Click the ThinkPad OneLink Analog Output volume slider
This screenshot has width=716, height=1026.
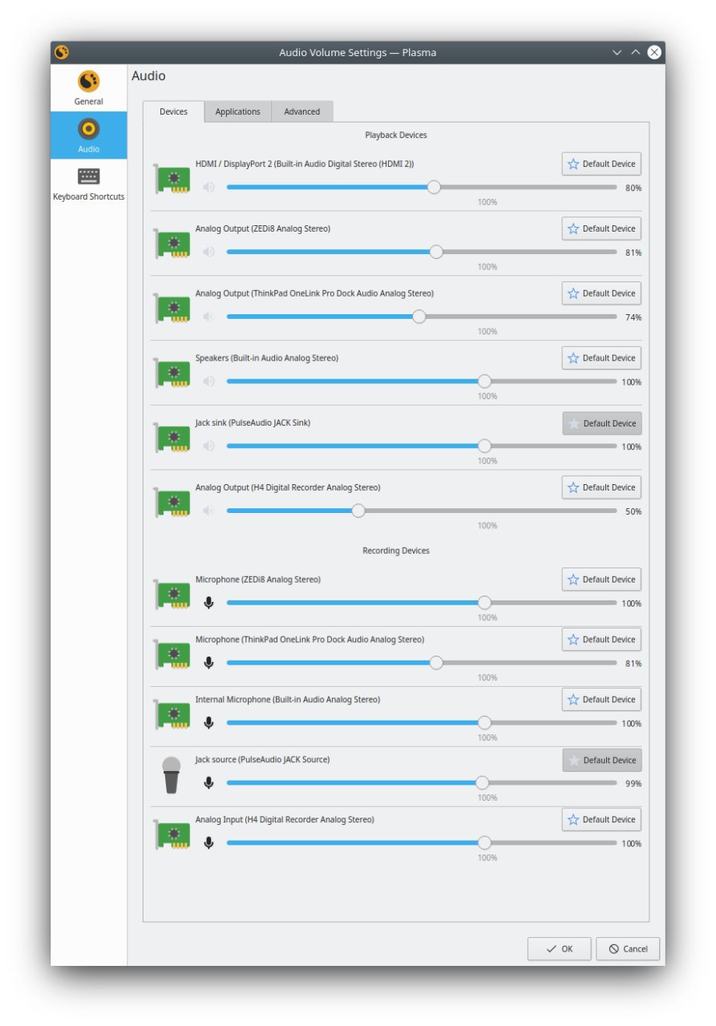(x=422, y=317)
